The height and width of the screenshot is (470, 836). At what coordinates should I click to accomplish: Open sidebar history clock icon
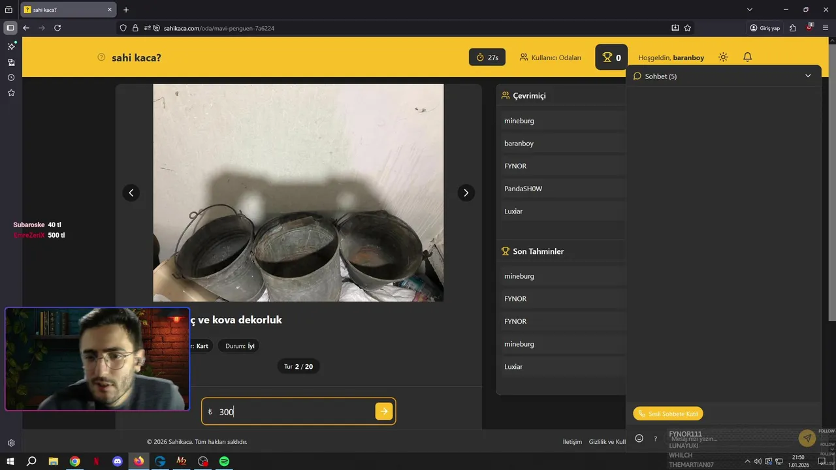coord(11,78)
